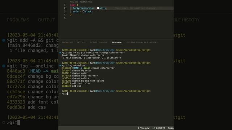
Task: Click commit hash 88d771f 'change color'
Action: tap(66, 73)
